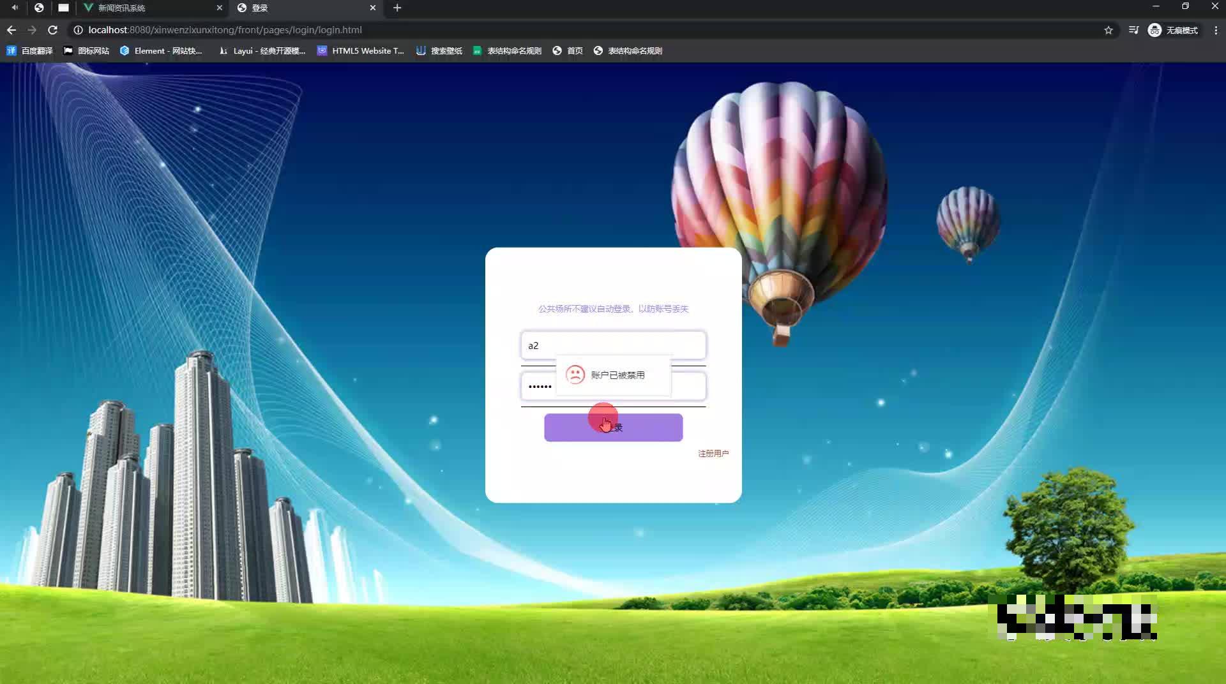The image size is (1226, 684).
Task: Click the page reload icon
Action: (x=53, y=29)
